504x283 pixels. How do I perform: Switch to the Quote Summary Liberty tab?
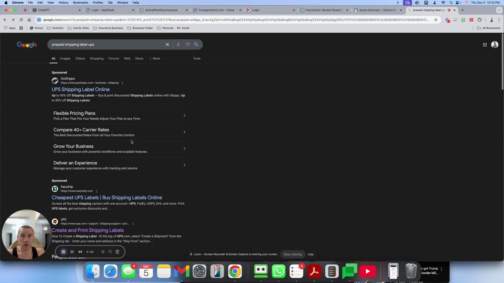tap(378, 10)
